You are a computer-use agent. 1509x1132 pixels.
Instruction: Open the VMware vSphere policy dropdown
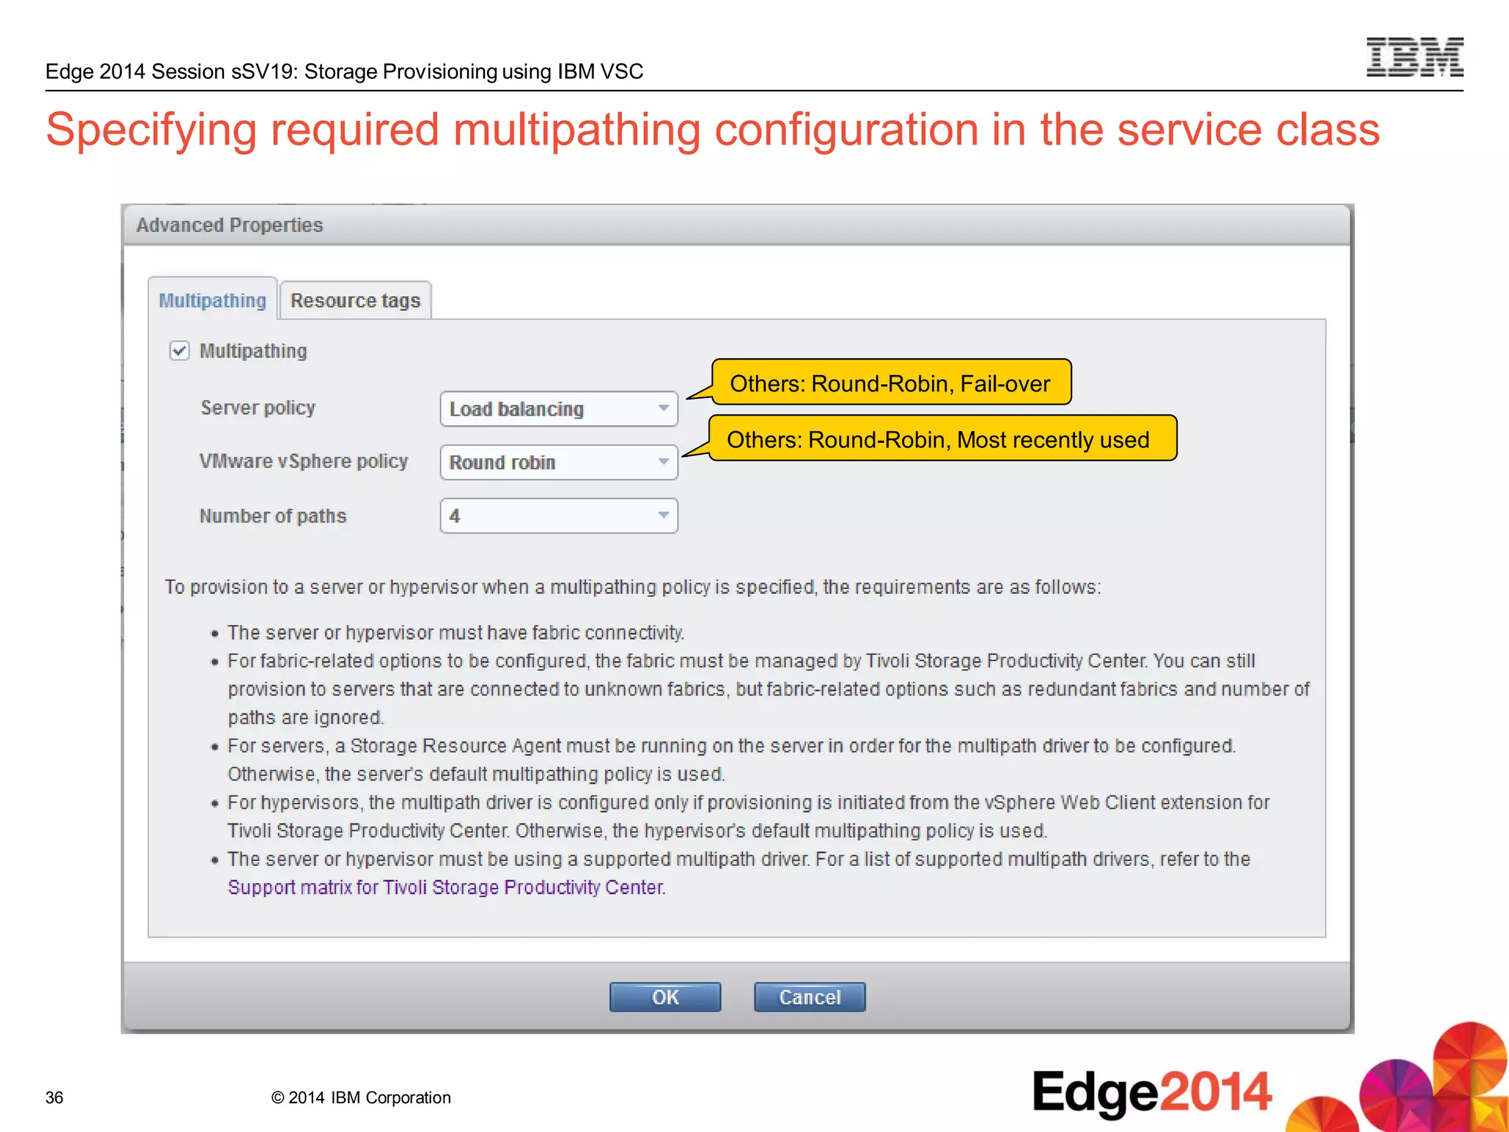point(559,463)
